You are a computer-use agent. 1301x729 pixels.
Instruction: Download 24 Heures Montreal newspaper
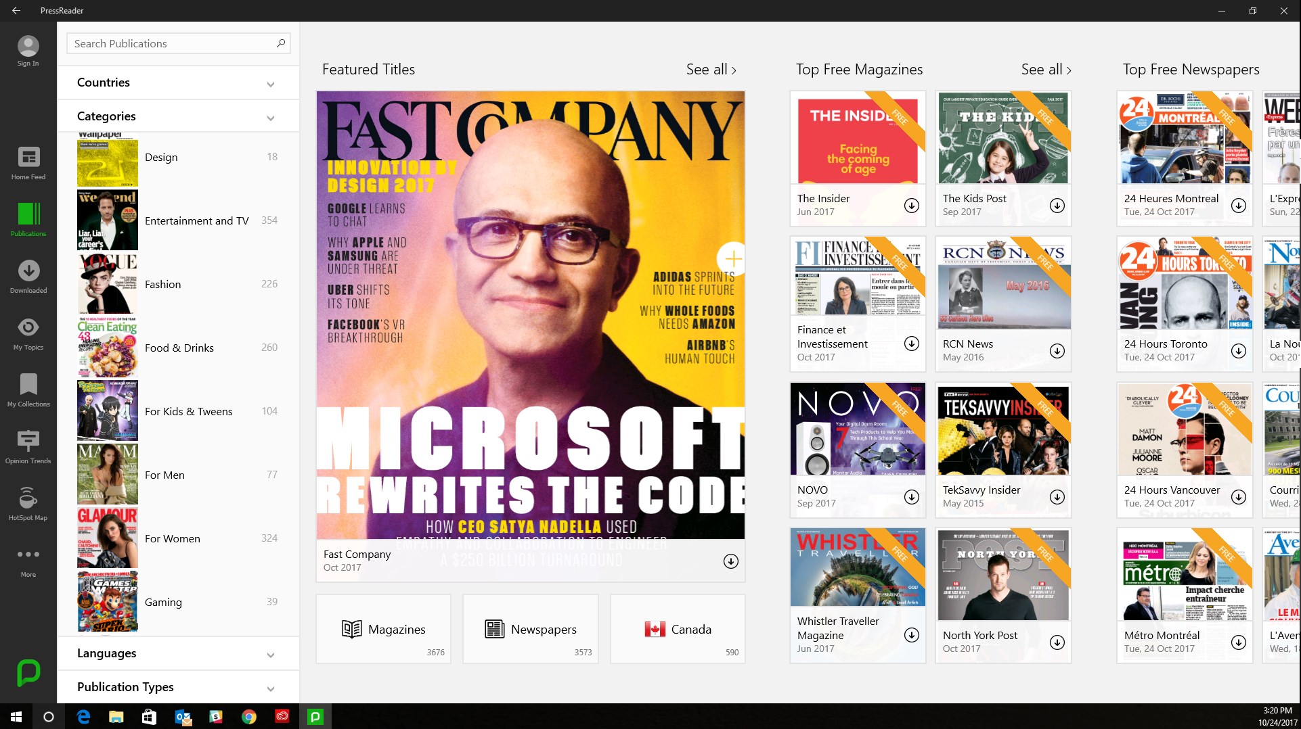click(x=1239, y=206)
